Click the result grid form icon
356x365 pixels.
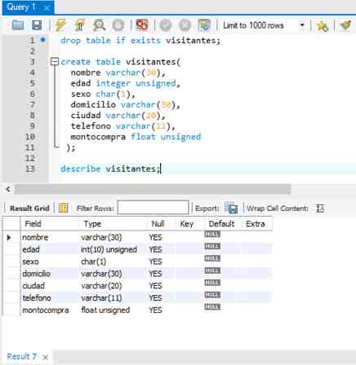pos(64,209)
